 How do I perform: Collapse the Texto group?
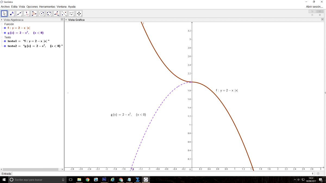(2, 37)
